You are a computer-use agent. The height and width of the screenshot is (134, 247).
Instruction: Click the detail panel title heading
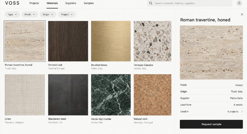205,20
